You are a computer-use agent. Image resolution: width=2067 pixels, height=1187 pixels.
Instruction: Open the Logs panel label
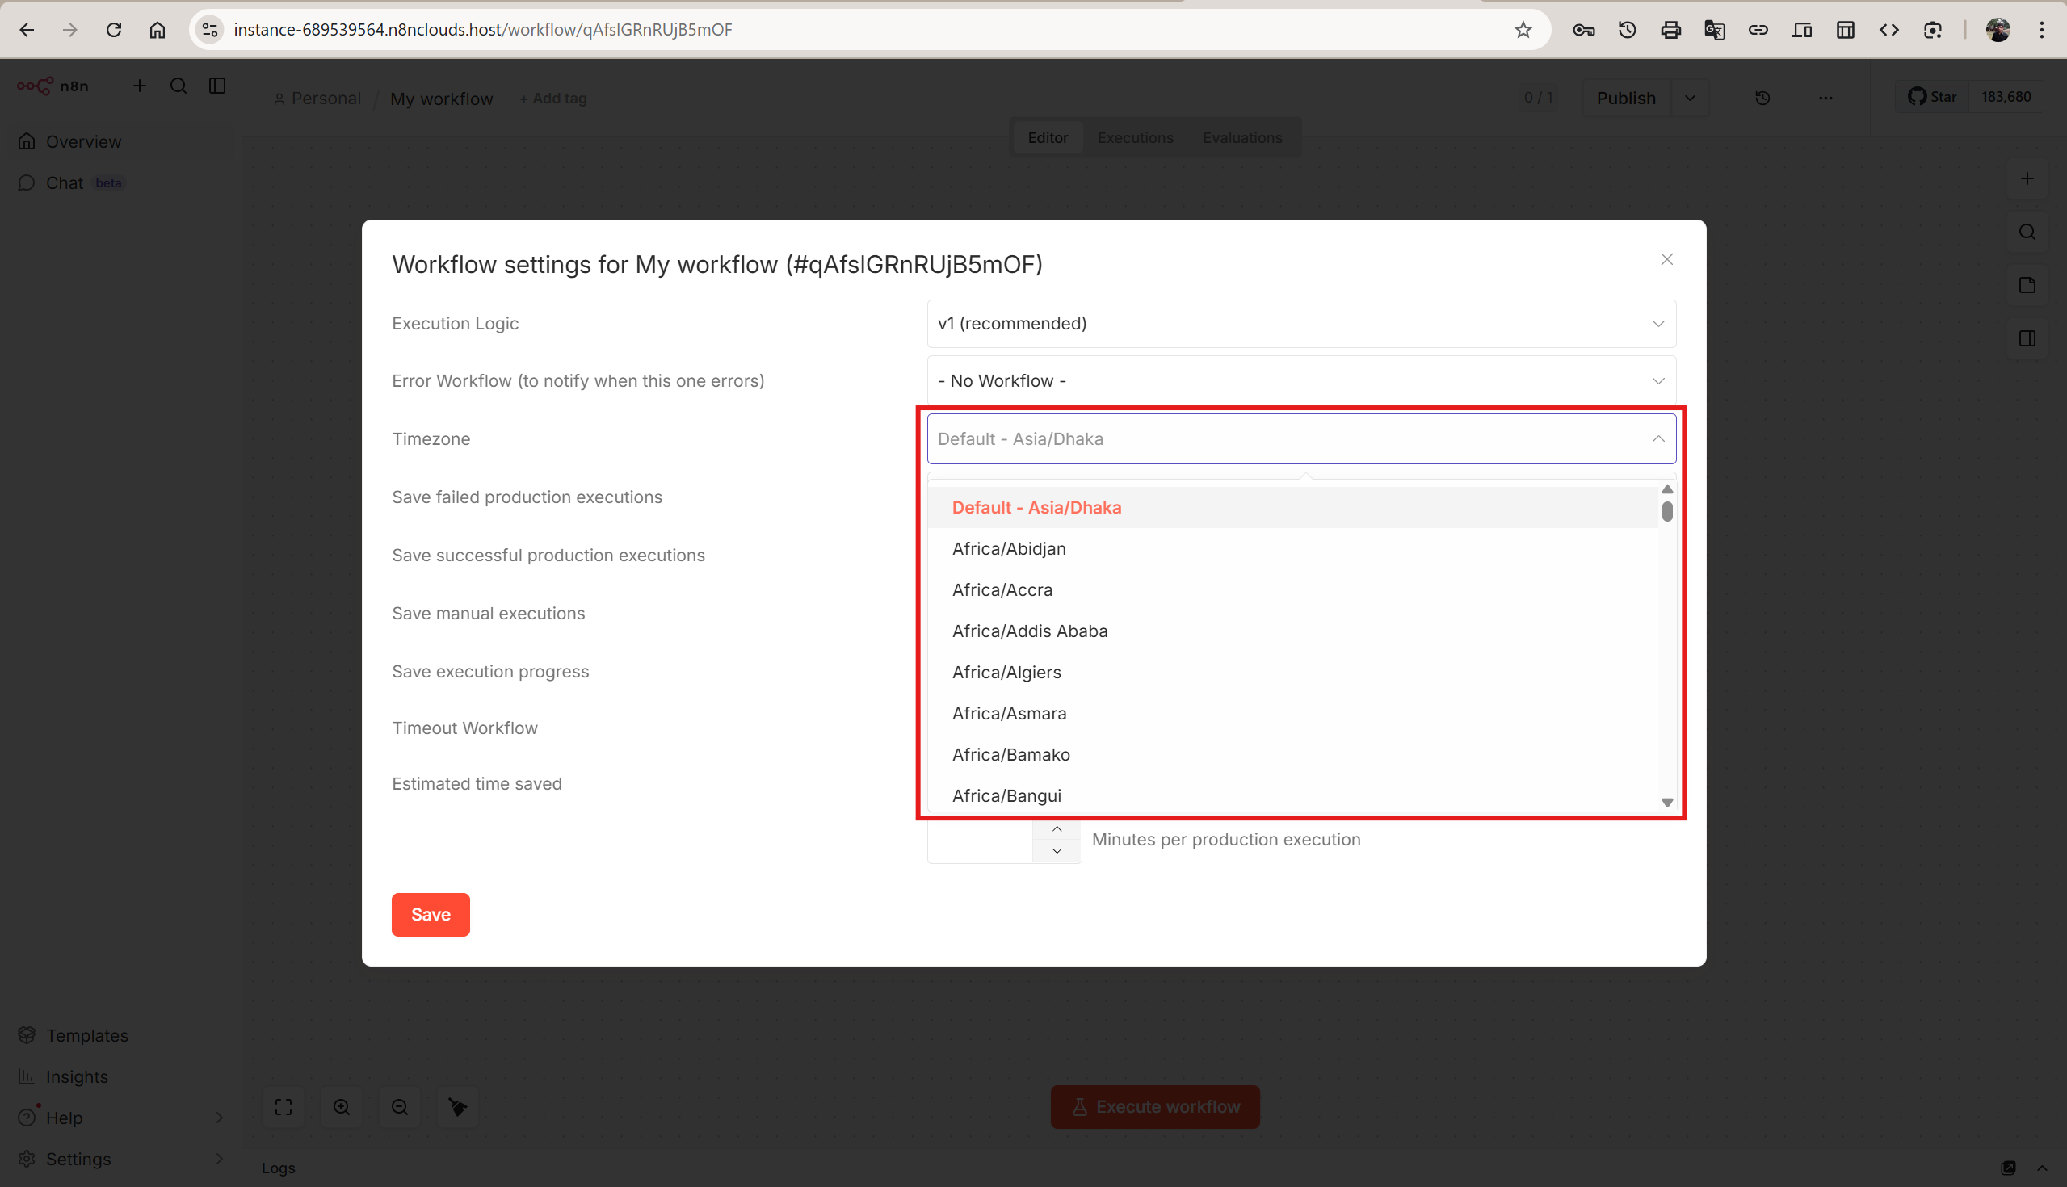[278, 1168]
